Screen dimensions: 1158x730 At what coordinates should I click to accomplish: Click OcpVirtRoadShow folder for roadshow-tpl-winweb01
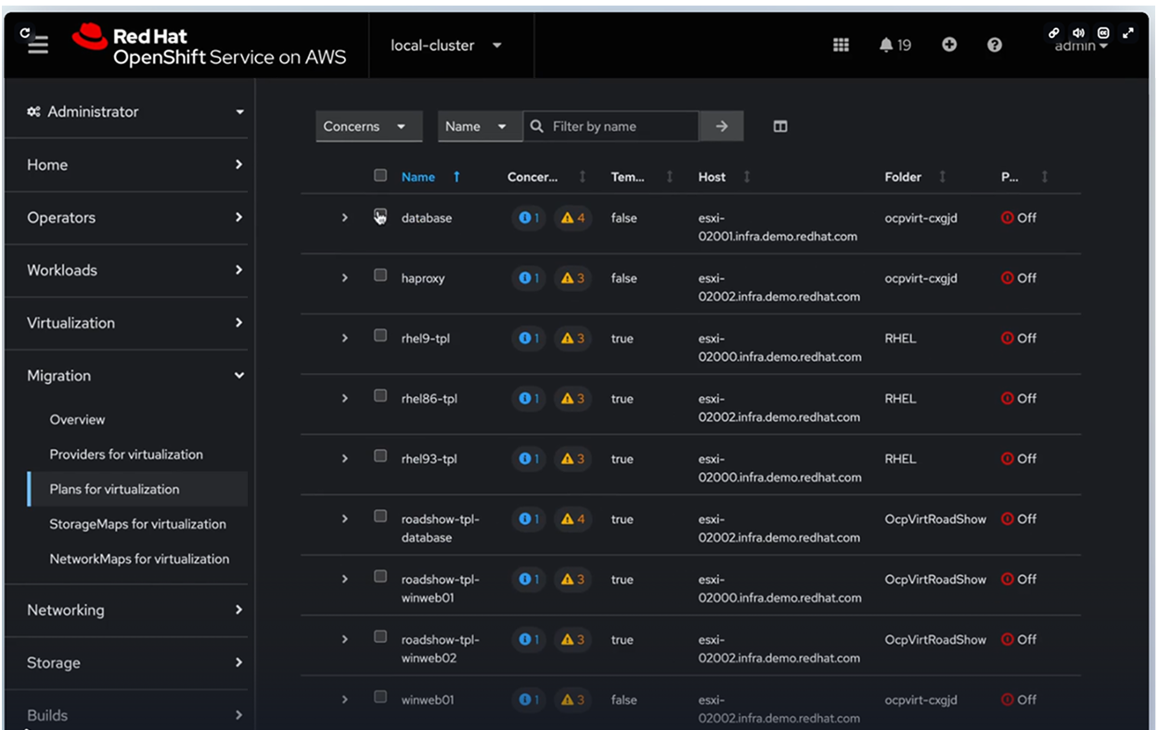pyautogui.click(x=935, y=580)
